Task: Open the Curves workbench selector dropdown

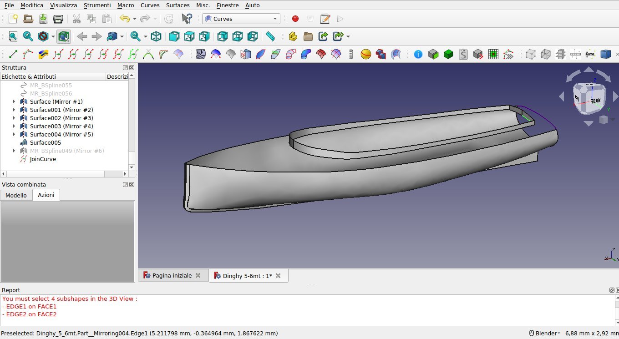Action: tap(241, 19)
